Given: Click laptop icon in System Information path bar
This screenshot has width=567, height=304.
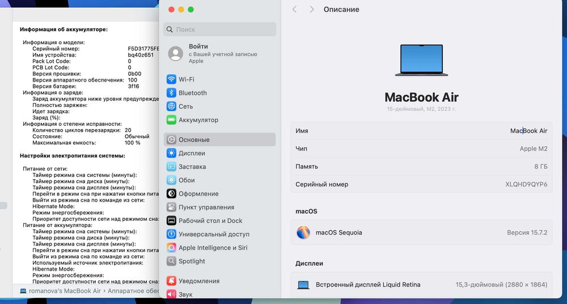Looking at the screenshot, I should pos(23,291).
